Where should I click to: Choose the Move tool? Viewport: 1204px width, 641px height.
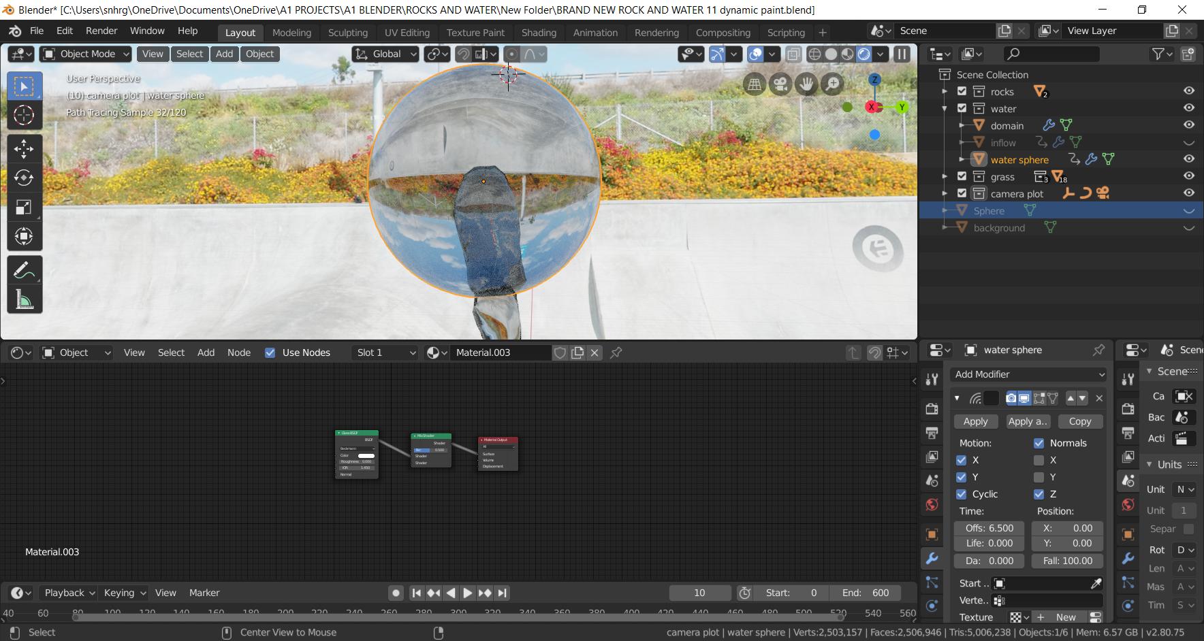coord(24,148)
